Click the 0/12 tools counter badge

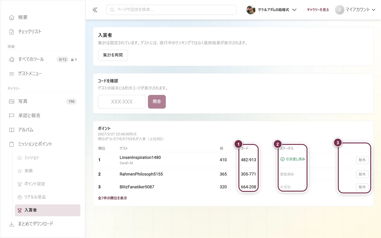63,59
